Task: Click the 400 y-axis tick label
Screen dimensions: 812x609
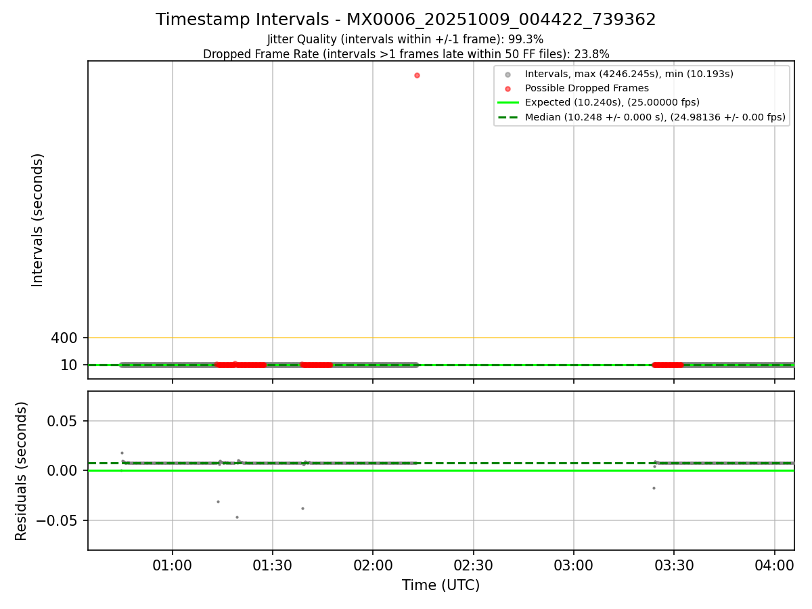Action: [64, 338]
